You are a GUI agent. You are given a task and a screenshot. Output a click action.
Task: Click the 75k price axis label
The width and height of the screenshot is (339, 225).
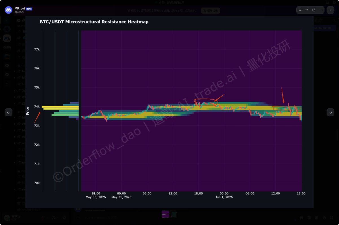[37, 88]
